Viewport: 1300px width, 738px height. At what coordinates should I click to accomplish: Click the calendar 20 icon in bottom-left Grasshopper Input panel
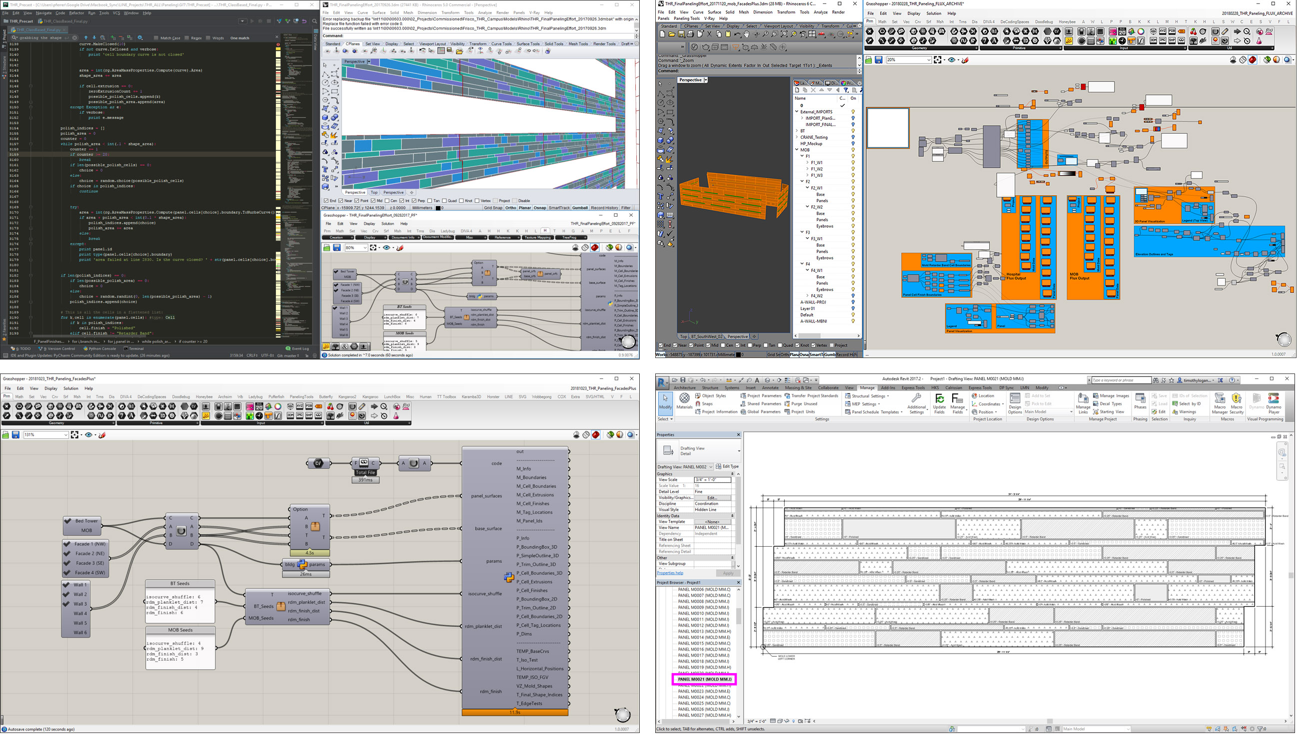point(259,406)
